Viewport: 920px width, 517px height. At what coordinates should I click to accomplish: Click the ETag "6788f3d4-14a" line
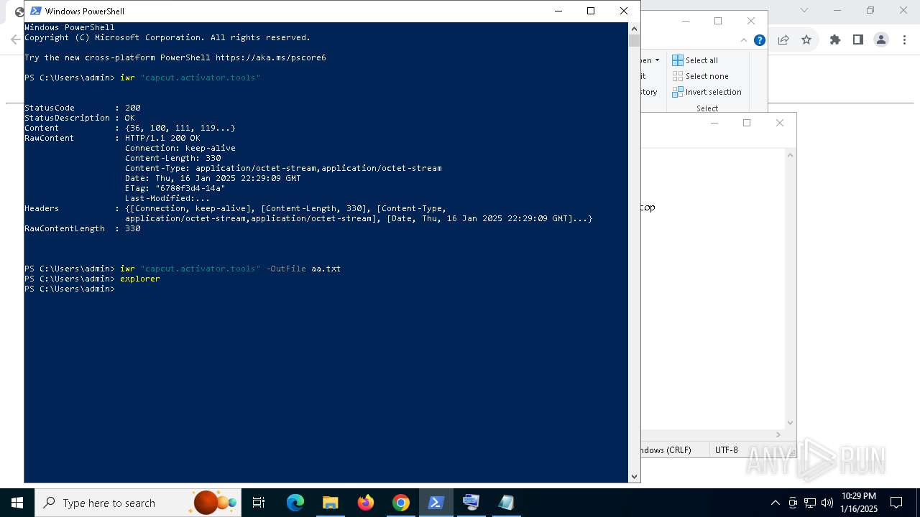(175, 188)
